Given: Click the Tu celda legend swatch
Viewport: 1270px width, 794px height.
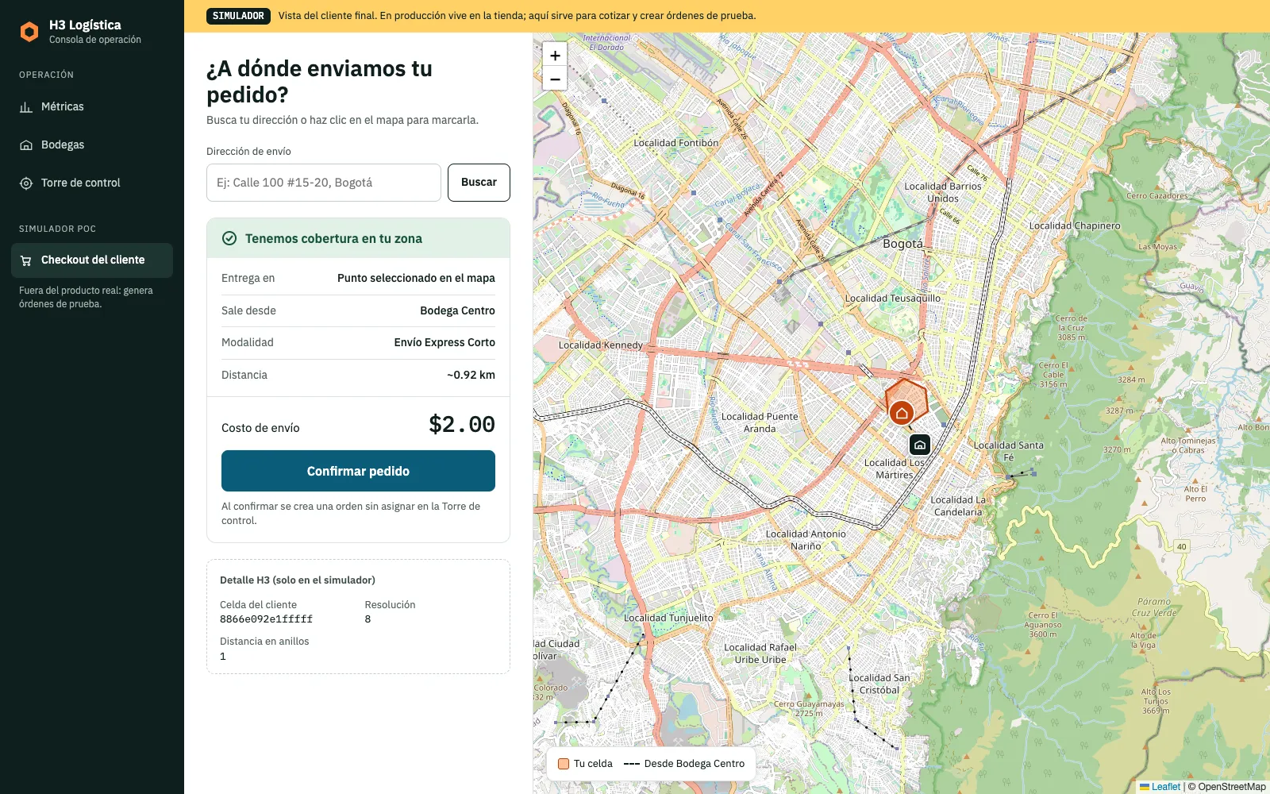Looking at the screenshot, I should [564, 764].
